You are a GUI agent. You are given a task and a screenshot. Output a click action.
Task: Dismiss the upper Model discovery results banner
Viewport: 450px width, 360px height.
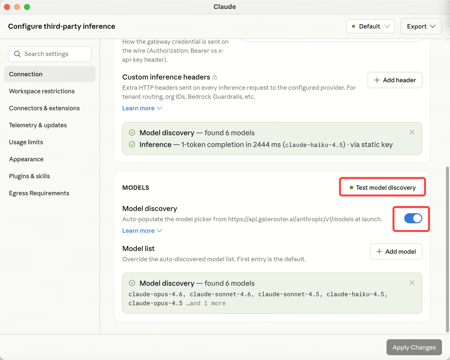click(412, 132)
